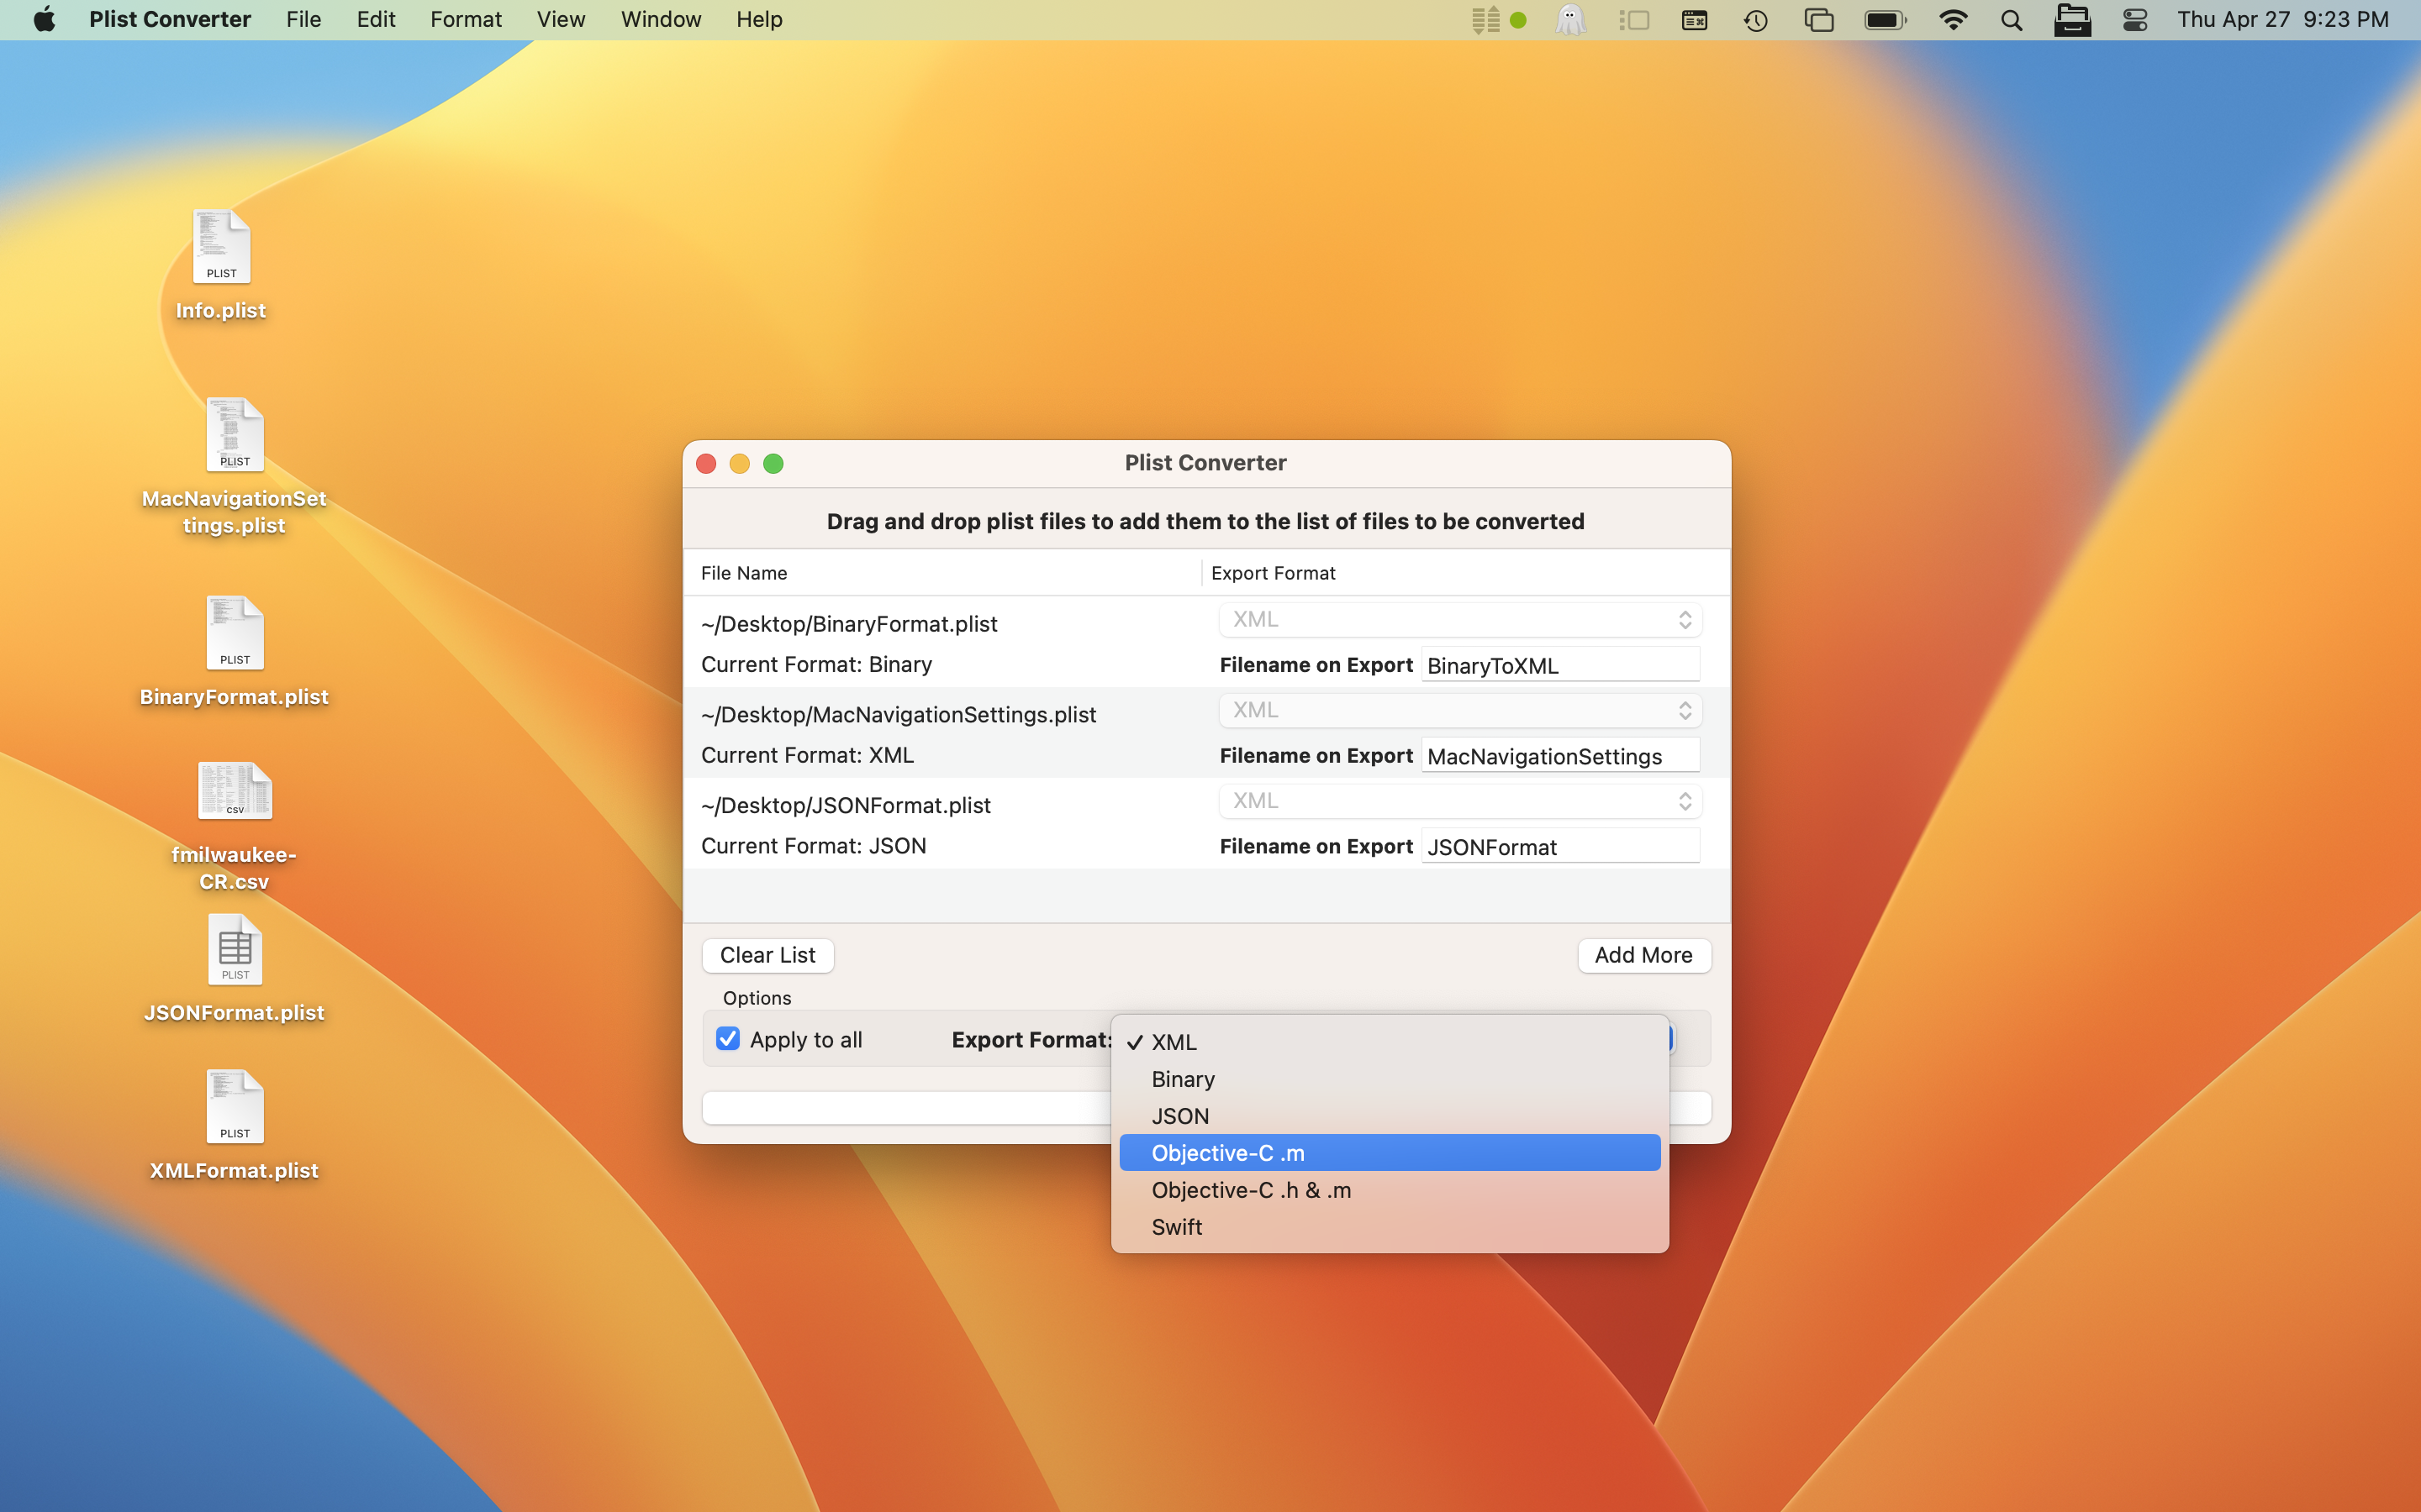Choose Swift in the export format menu
Screen dimensions: 2421x1512
click(1390, 1227)
